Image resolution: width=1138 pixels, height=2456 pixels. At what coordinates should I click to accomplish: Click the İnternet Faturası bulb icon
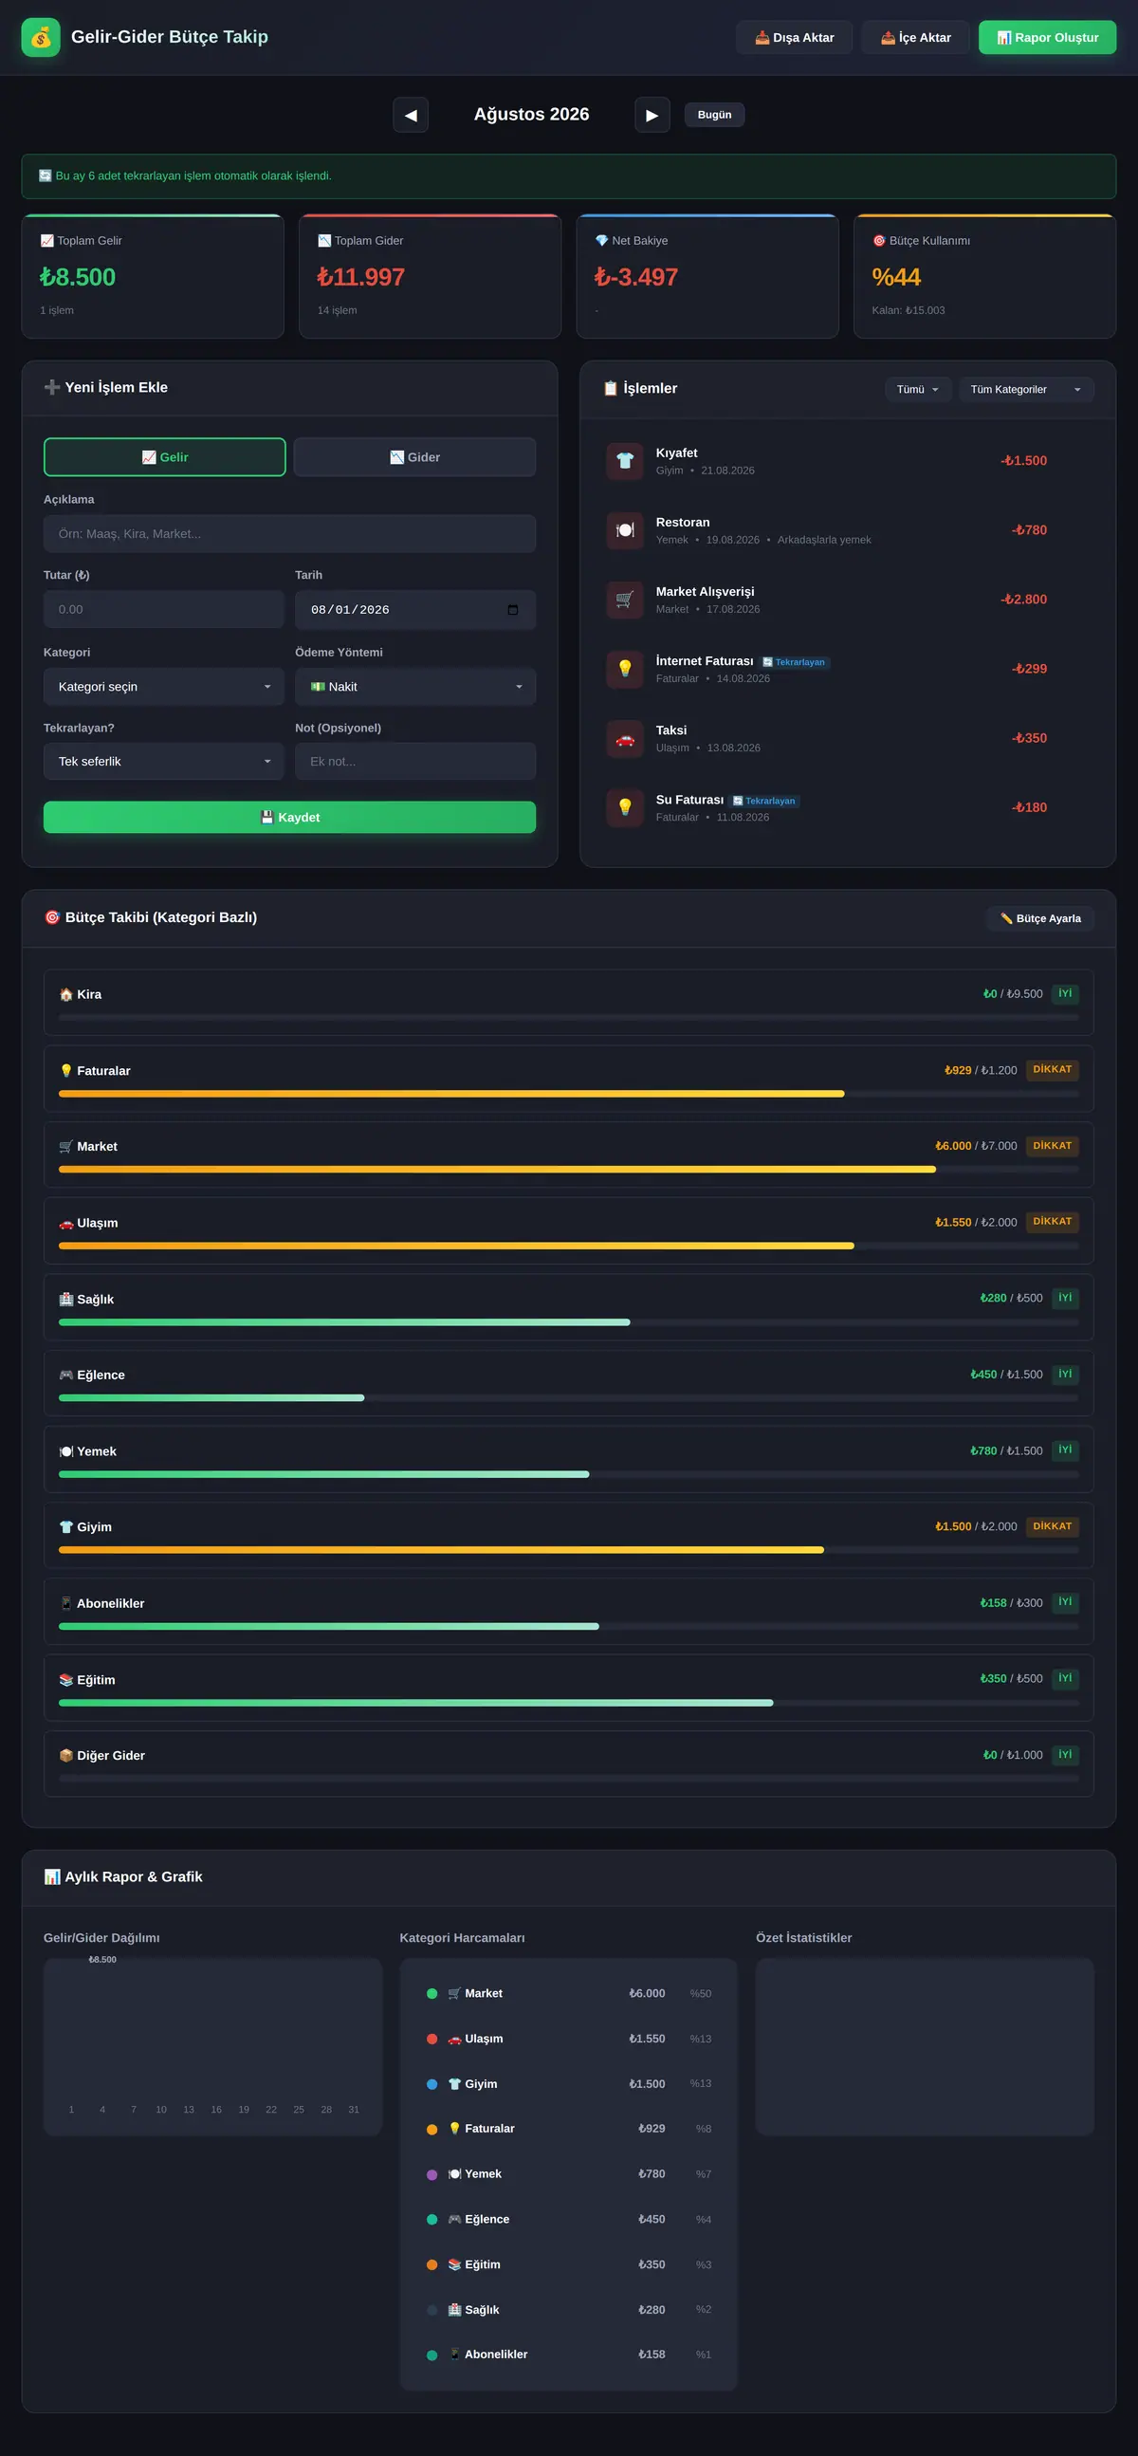[624, 669]
